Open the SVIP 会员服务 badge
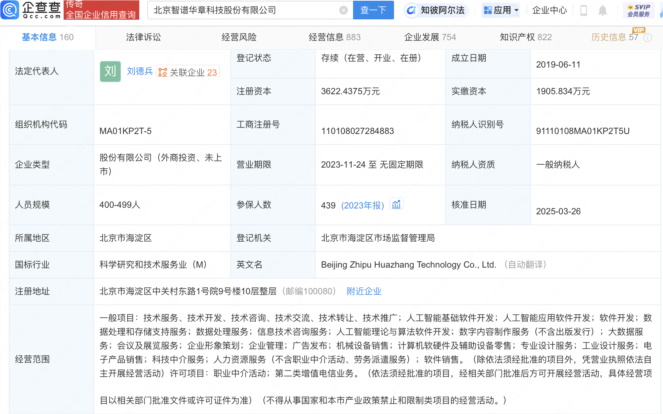Screen dimensions: 663x414 point(639,10)
